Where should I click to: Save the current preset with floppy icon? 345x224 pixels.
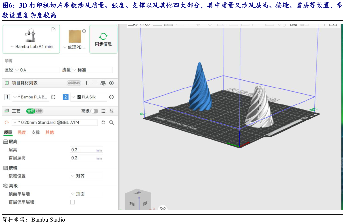pos(103,122)
